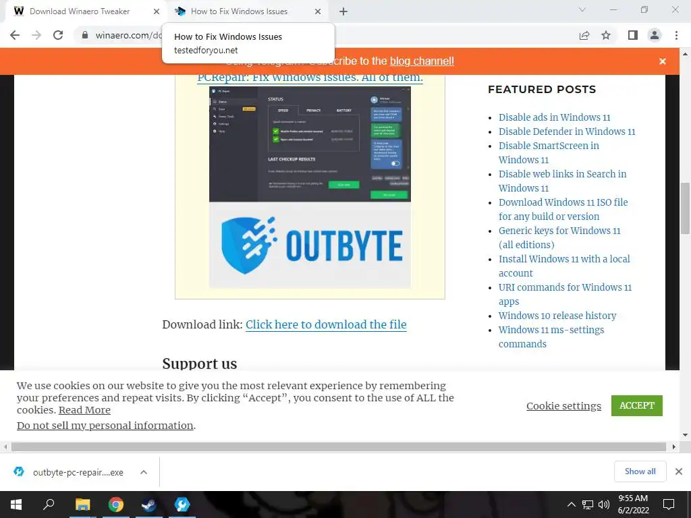Open the blog channel link
Screen dimensions: 691x518
pyautogui.click(x=422, y=61)
